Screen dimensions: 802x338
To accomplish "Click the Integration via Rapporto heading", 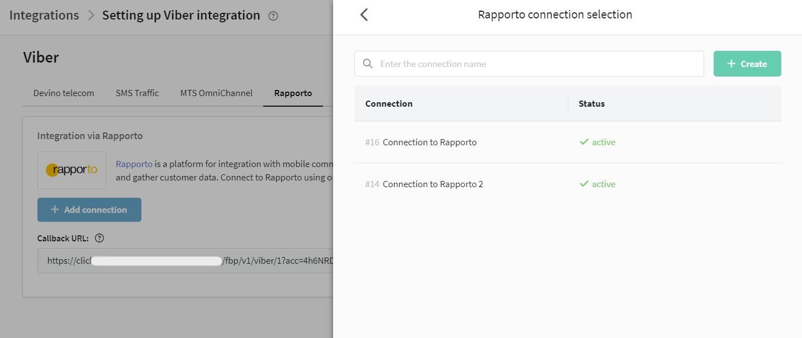I will 90,136.
